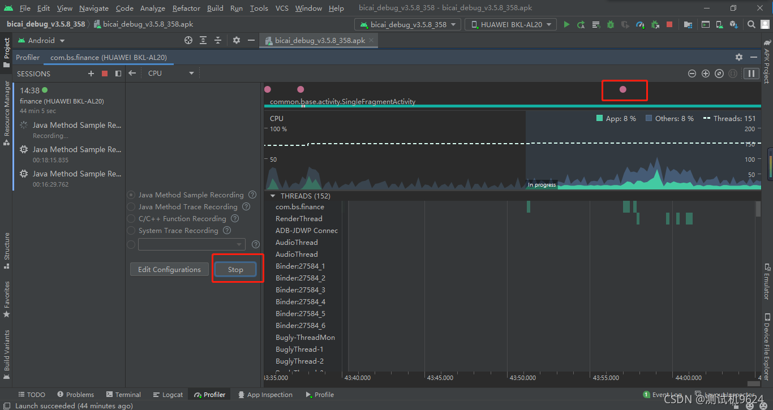Open the SDK Manager icon
Image resolution: width=773 pixels, height=410 pixels.
coord(734,24)
